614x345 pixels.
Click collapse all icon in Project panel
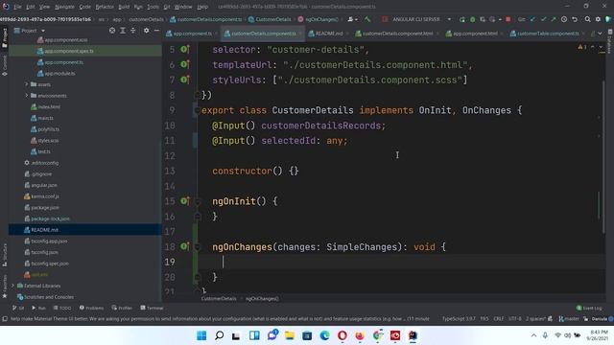(133, 31)
